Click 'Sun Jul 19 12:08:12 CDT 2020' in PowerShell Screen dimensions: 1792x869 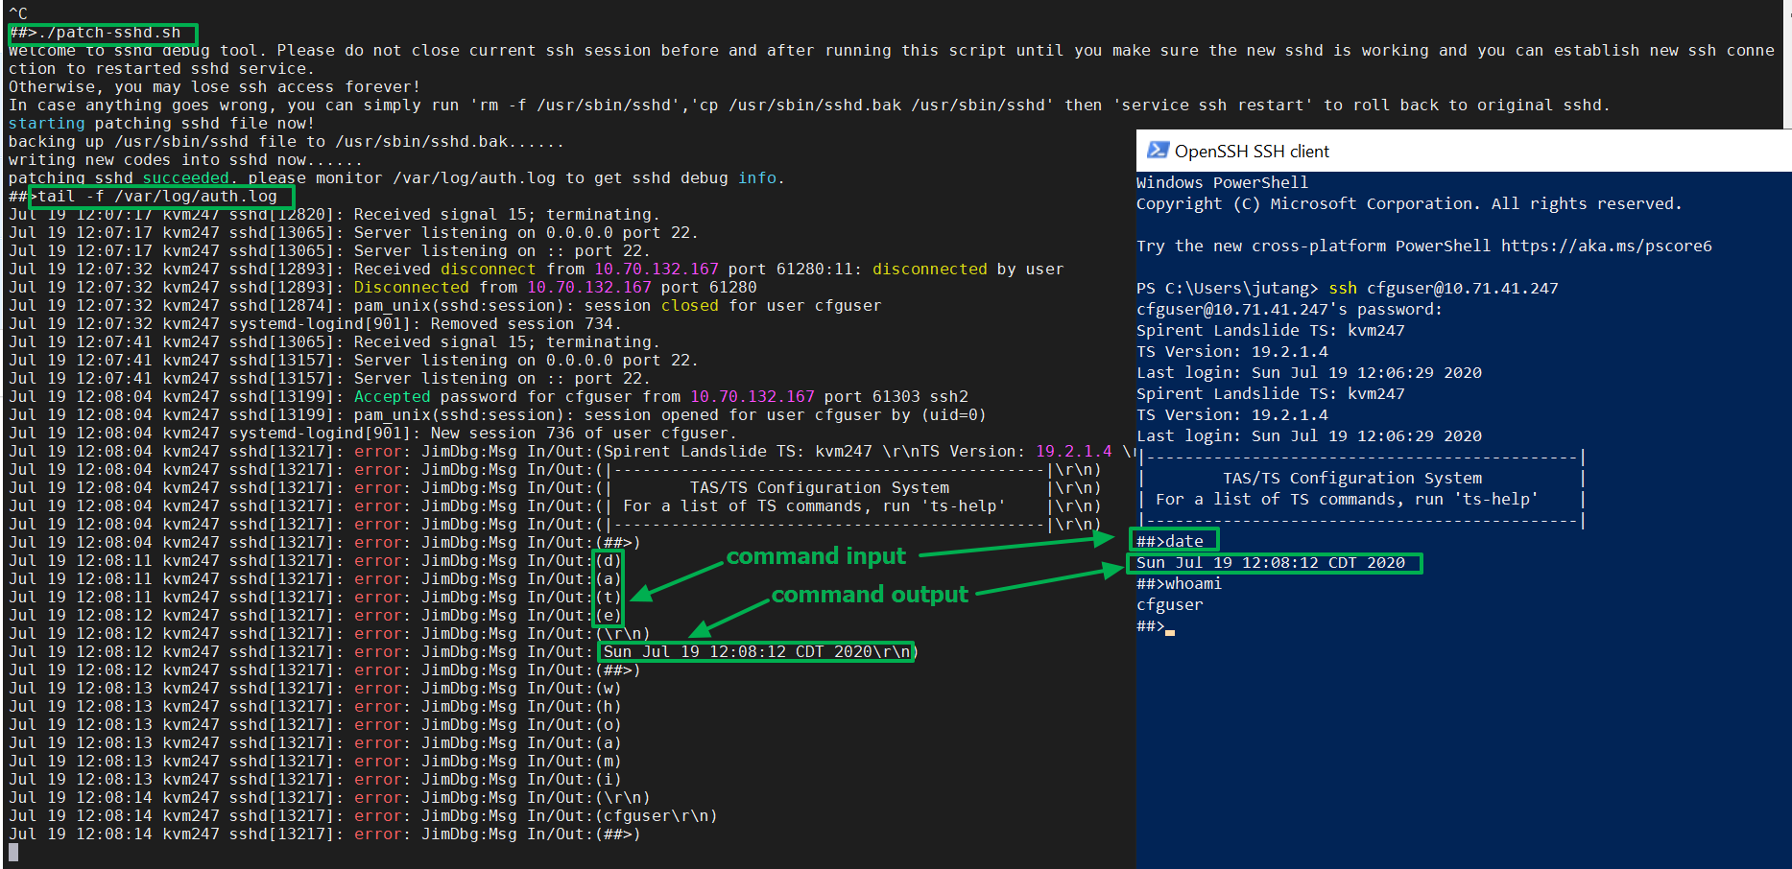(x=1271, y=562)
